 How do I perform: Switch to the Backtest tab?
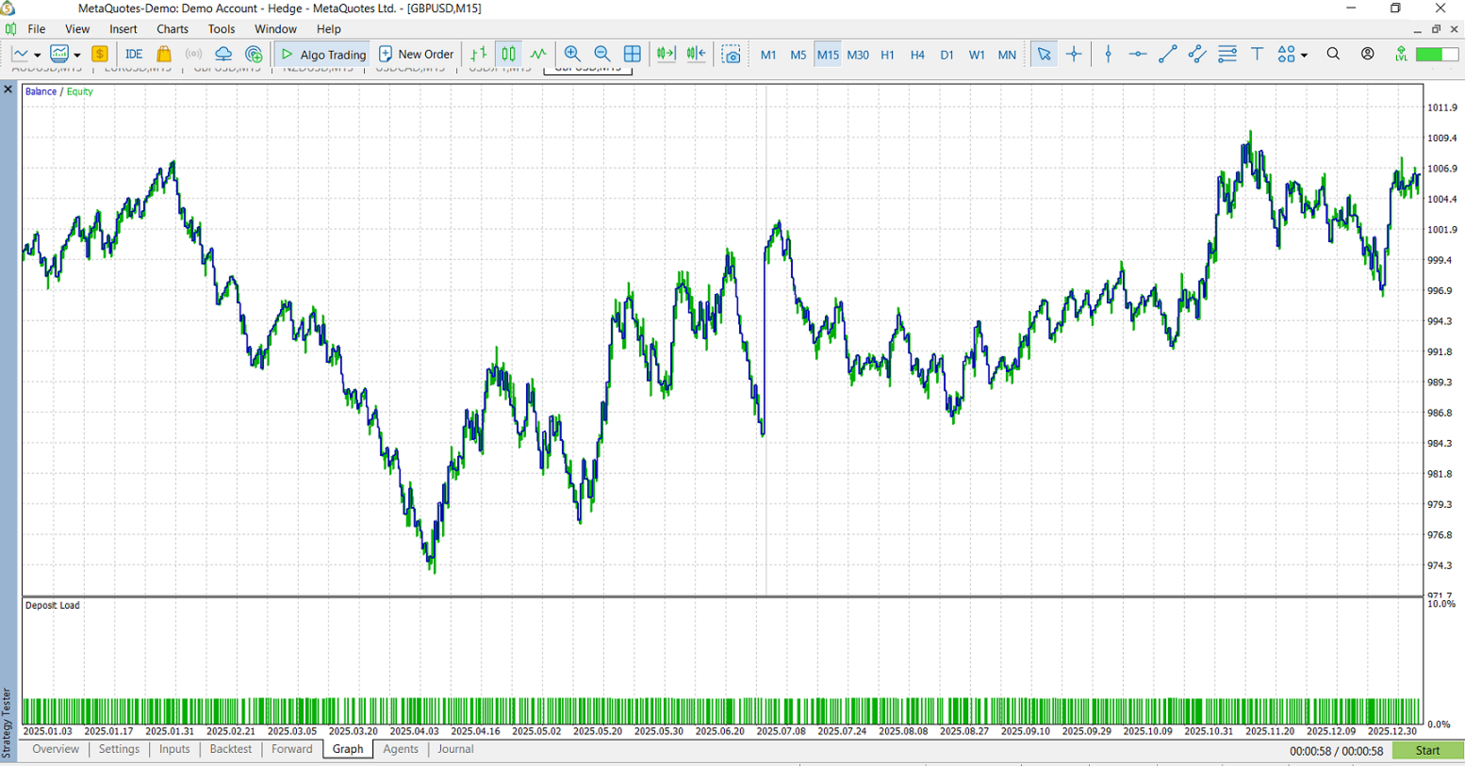click(x=231, y=749)
